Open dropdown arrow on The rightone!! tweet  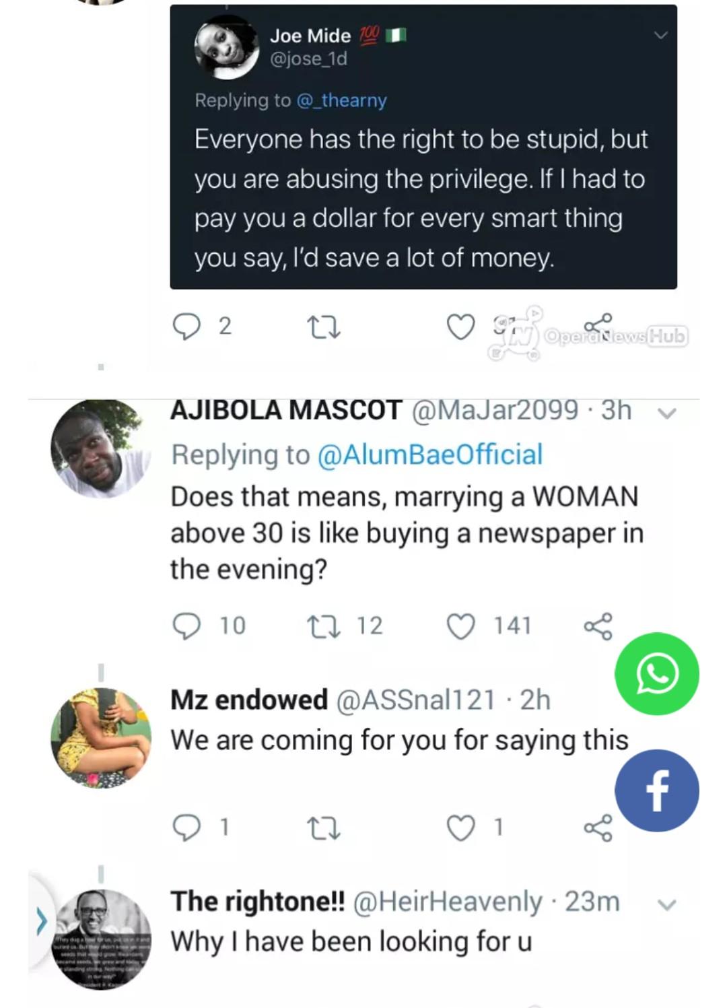[666, 904]
